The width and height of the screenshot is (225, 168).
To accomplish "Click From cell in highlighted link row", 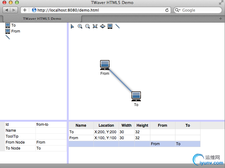I will click(163, 144).
